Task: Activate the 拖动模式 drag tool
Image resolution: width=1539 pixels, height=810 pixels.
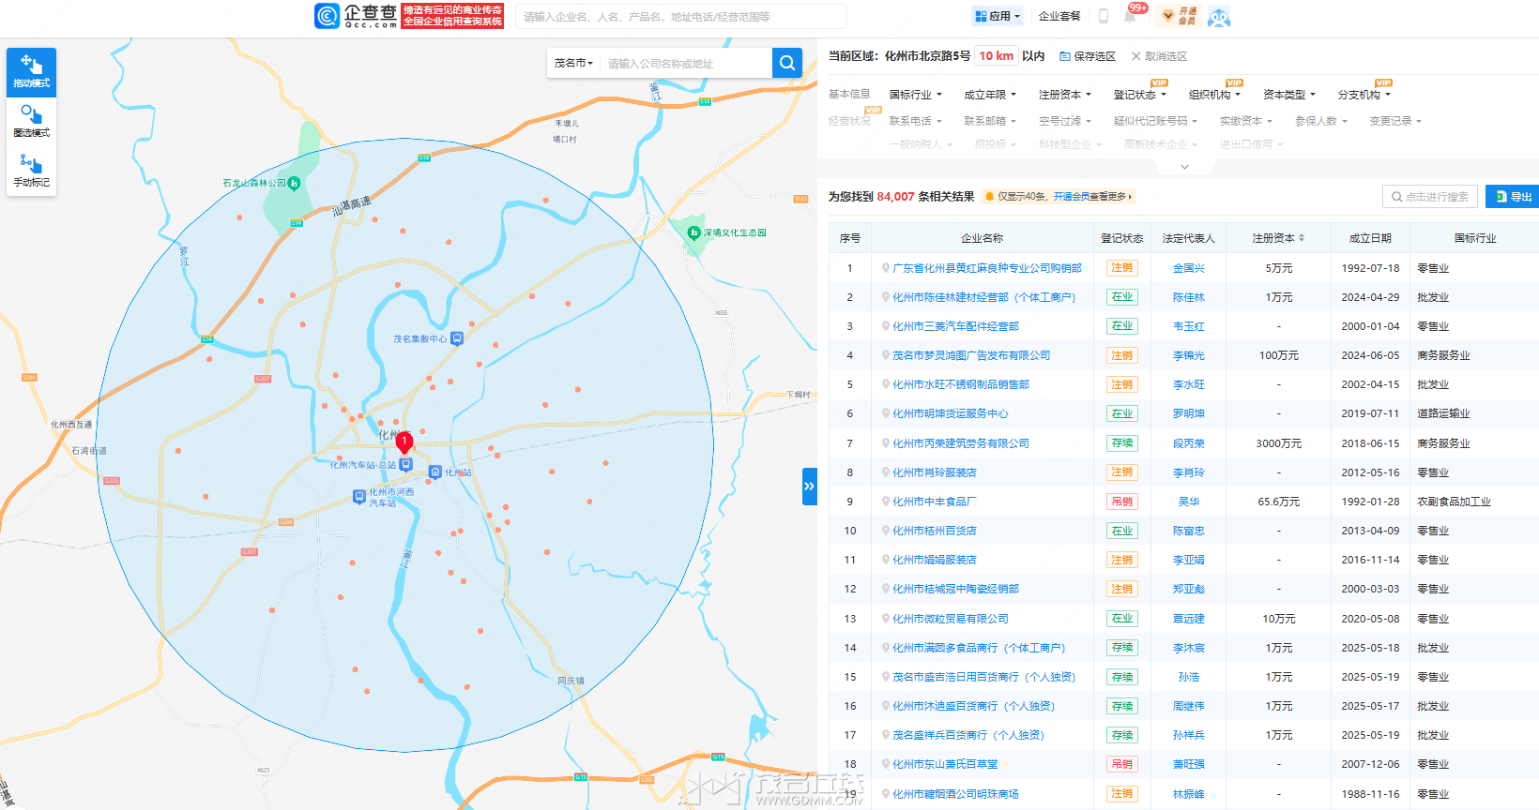Action: point(32,72)
